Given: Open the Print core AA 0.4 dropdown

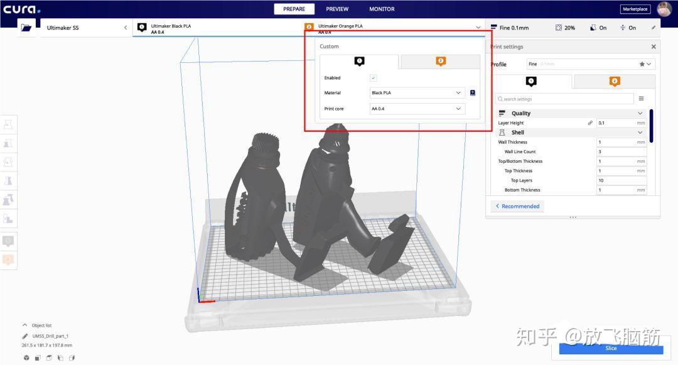Looking at the screenshot, I should click(x=417, y=108).
